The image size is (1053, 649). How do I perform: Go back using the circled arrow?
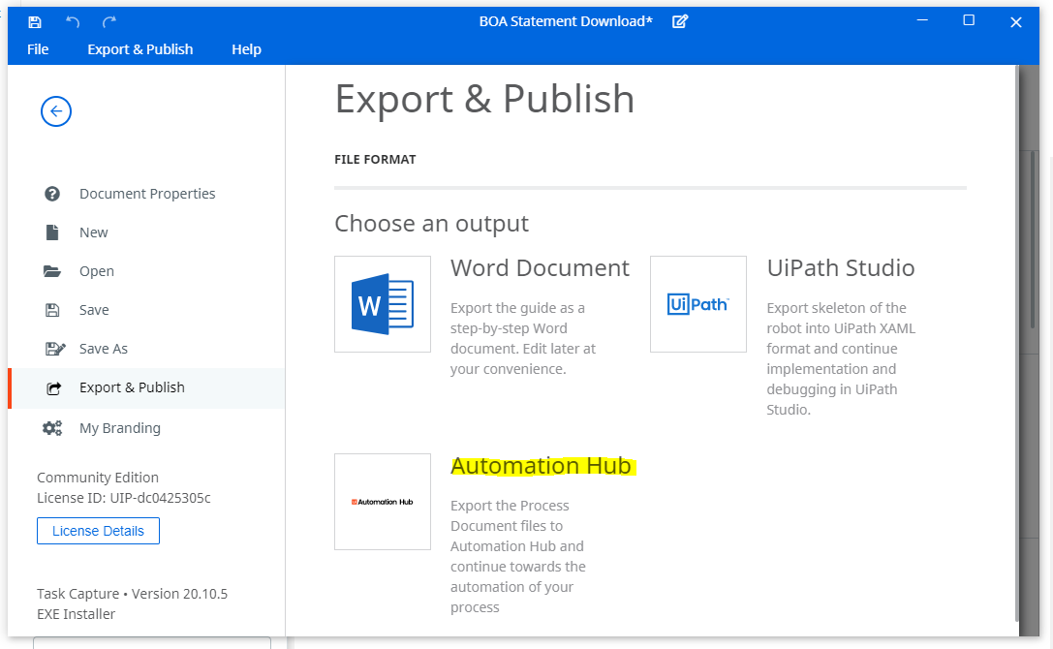[x=56, y=111]
